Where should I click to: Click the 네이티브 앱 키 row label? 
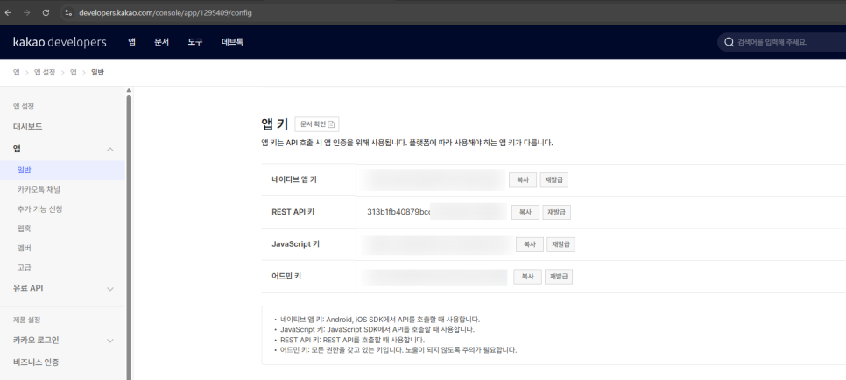click(294, 179)
